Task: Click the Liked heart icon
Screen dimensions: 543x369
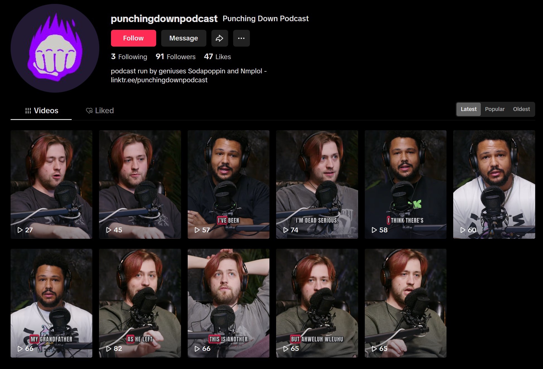Action: (x=89, y=111)
